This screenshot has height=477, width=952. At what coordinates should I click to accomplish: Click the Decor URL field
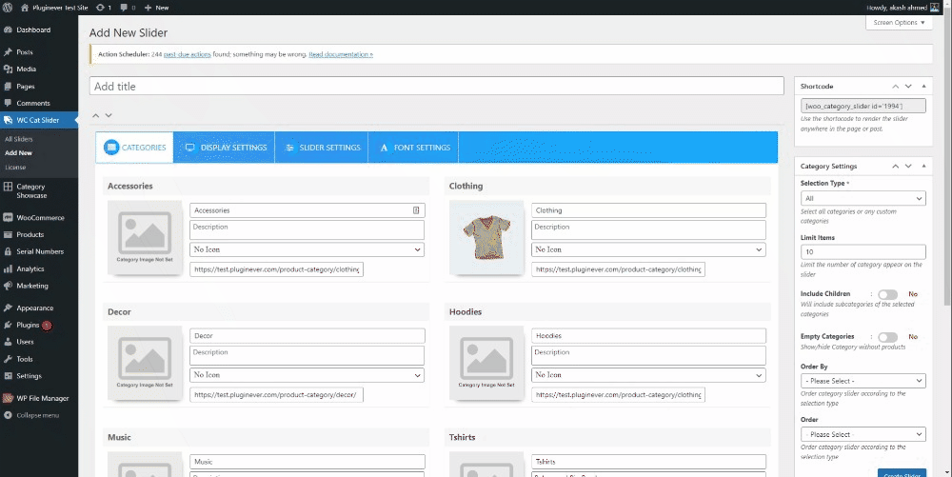point(276,394)
